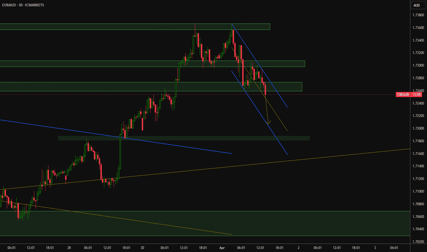Screen dimensions: 427x252
Task: Click the 1.73600 price axis label
Action: 418,28
